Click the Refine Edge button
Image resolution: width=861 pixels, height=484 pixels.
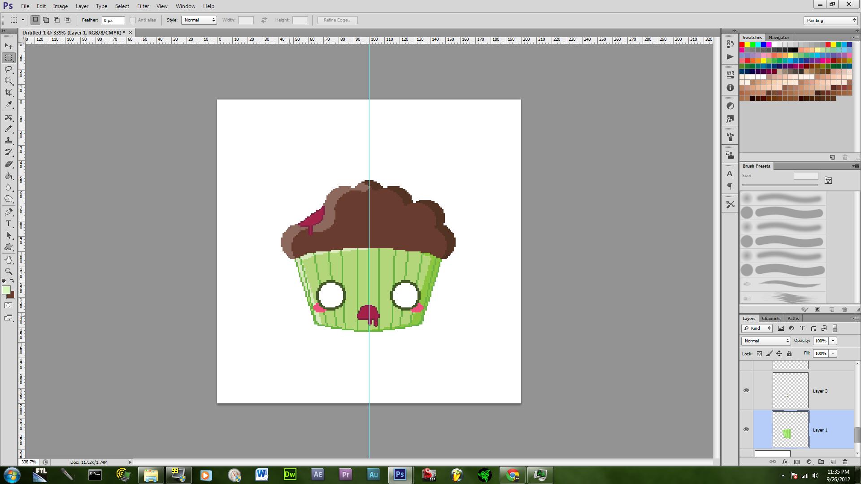(x=338, y=20)
